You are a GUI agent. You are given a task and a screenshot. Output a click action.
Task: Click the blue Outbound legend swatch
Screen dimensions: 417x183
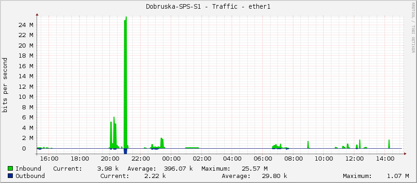11,176
